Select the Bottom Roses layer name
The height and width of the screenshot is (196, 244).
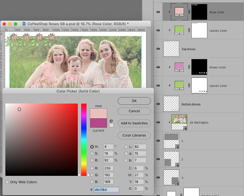coord(191,104)
